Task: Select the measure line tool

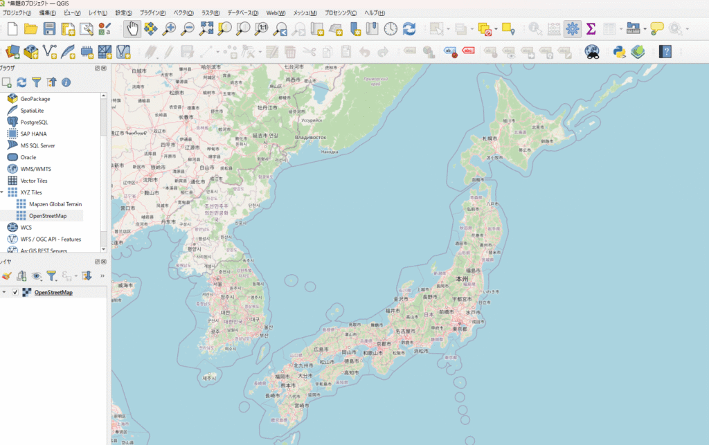Action: pyautogui.click(x=633, y=29)
